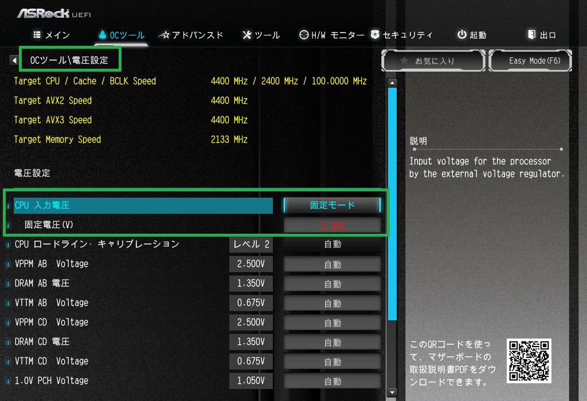Click the main list icon beside メイン
The image size is (587, 401).
coord(37,35)
